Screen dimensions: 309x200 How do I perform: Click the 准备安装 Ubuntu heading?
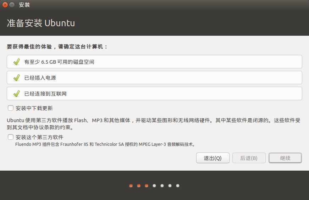41,23
